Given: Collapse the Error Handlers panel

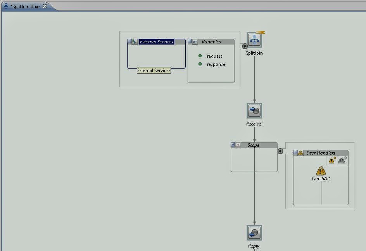Looking at the screenshot, I should click(295, 152).
